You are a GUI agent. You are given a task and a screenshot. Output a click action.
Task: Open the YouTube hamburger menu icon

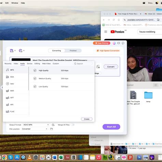pyautogui.click(x=106, y=32)
